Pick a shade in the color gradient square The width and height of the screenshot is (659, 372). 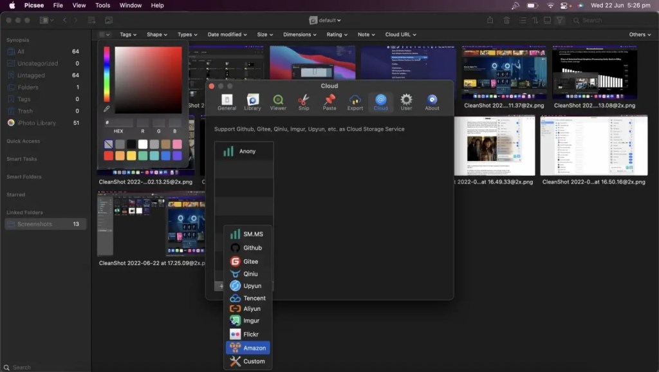pos(148,80)
